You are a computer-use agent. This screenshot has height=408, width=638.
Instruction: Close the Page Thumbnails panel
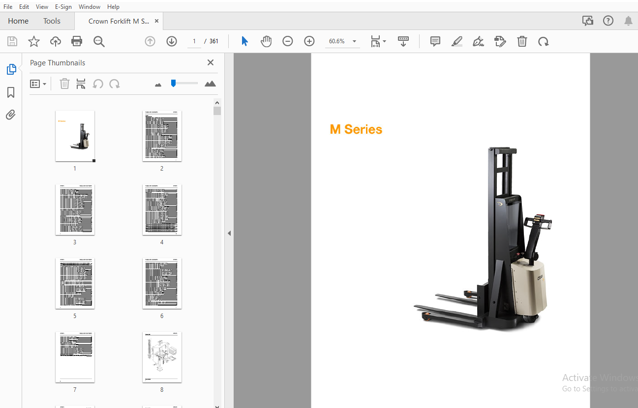coord(211,62)
